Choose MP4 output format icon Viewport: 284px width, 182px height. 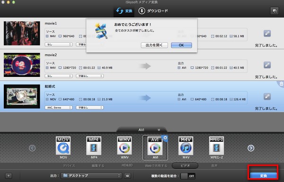click(94, 148)
